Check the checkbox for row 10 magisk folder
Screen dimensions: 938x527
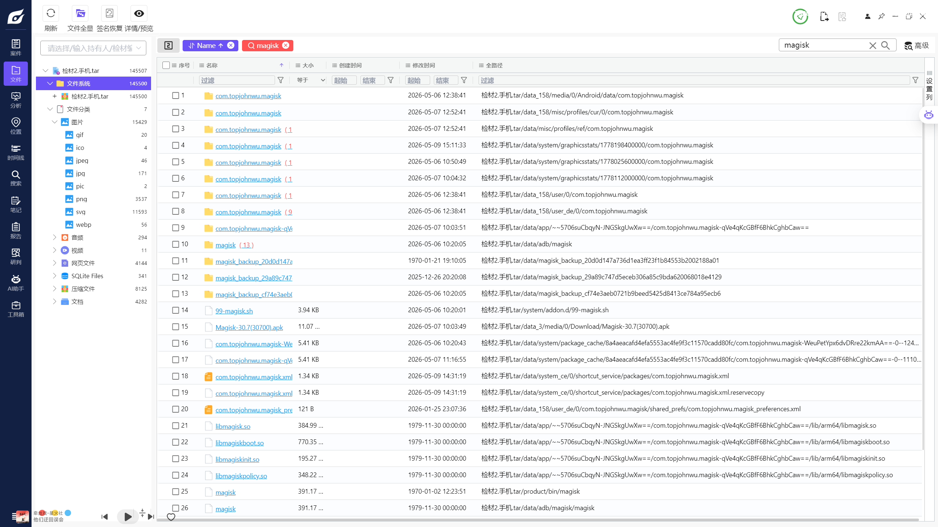tap(176, 244)
